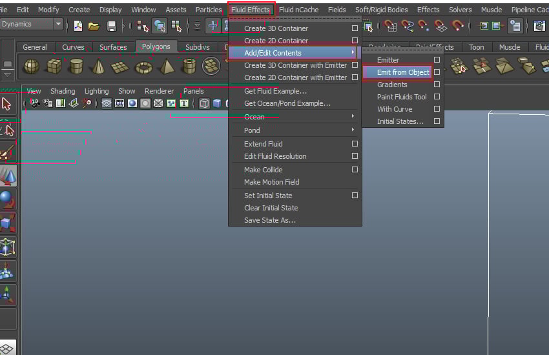Select the Paint Selection brush tool
This screenshot has width=549, height=355.
(7, 152)
